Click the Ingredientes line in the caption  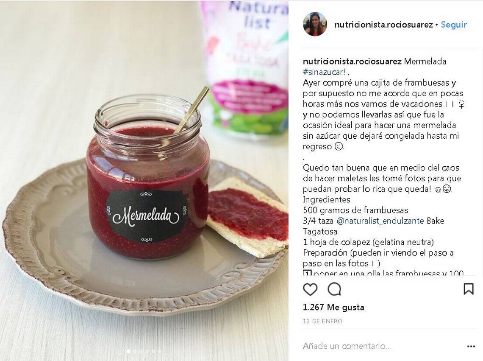point(327,200)
